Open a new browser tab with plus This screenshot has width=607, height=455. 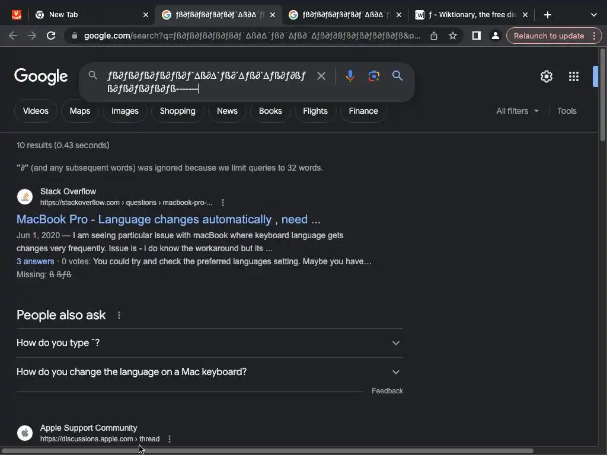pyautogui.click(x=547, y=15)
